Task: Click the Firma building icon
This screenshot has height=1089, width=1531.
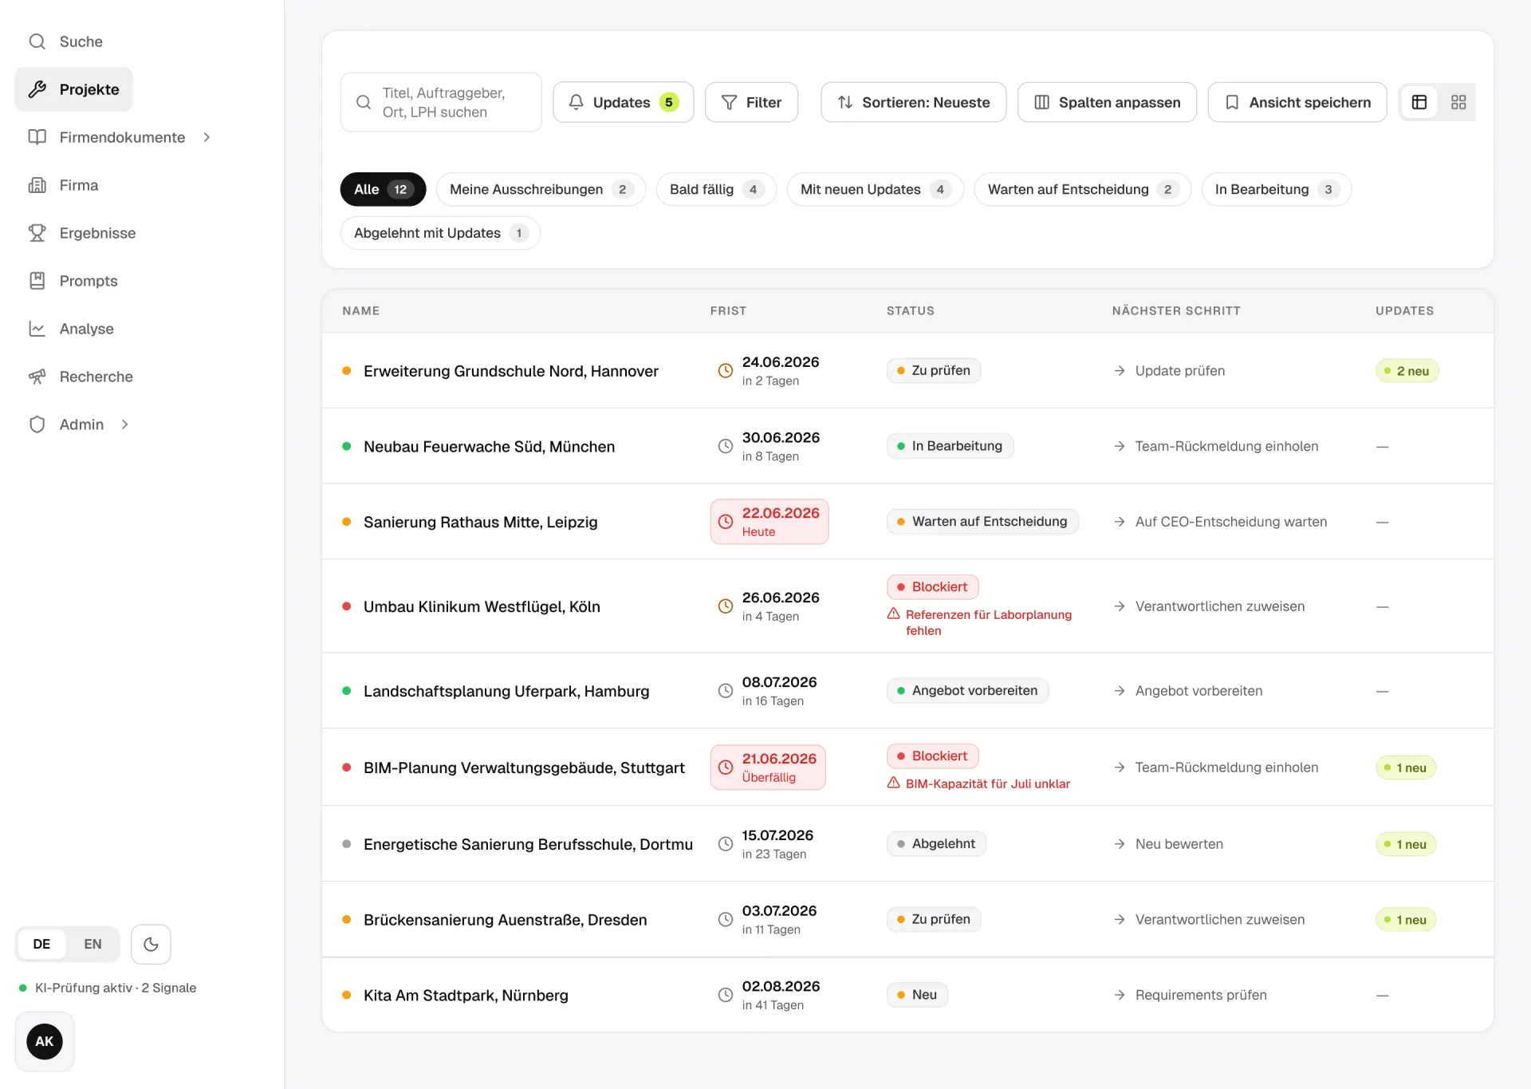Action: [37, 185]
